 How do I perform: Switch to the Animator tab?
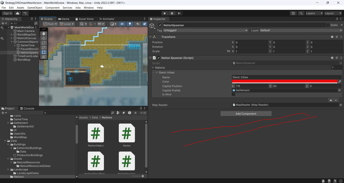[x=106, y=19]
